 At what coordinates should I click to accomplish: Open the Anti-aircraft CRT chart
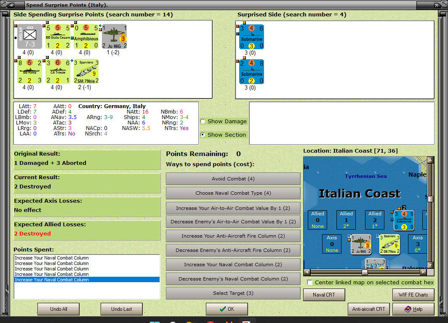(368, 309)
